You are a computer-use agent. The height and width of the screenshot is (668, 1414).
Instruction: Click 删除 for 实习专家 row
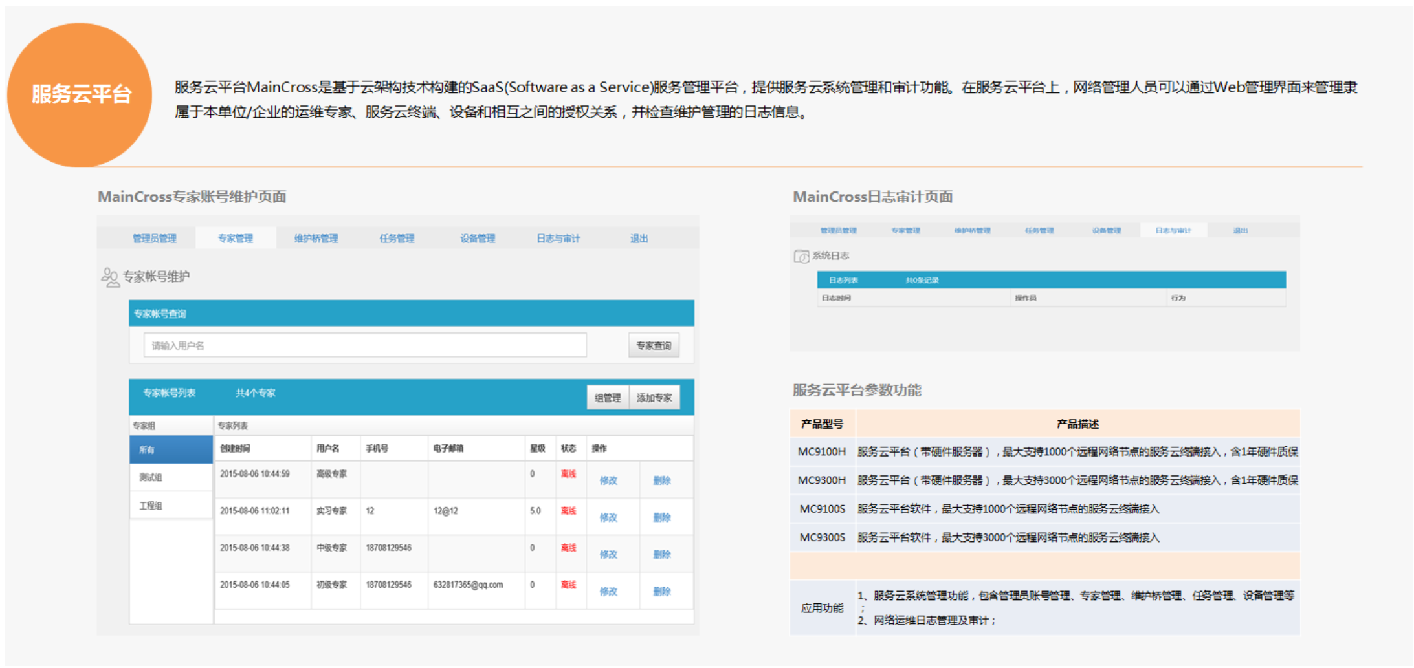pyautogui.click(x=662, y=517)
